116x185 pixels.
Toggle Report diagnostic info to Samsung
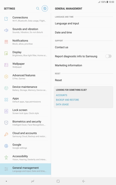click(108, 56)
